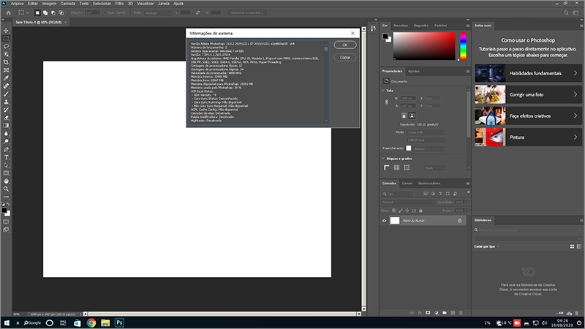Open Chrome from the Windows taskbar
Screen dimensions: 585x329
click(91, 322)
